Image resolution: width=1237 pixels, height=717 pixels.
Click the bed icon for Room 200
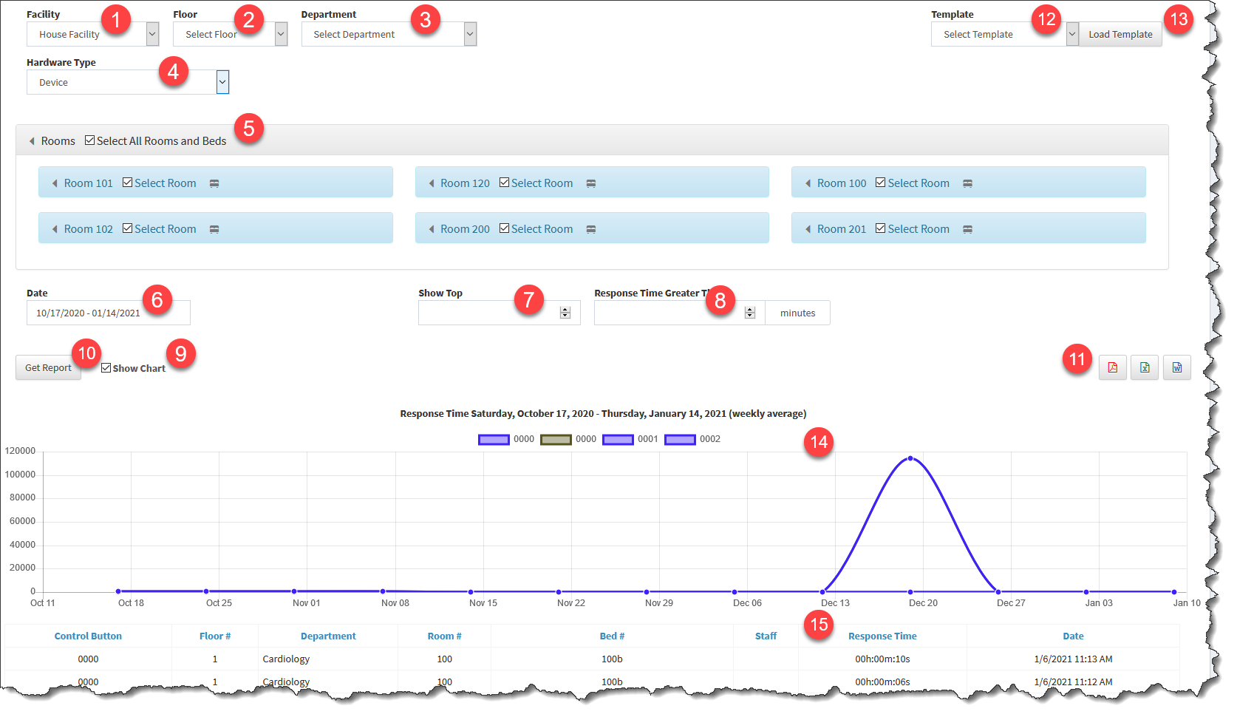pyautogui.click(x=591, y=229)
